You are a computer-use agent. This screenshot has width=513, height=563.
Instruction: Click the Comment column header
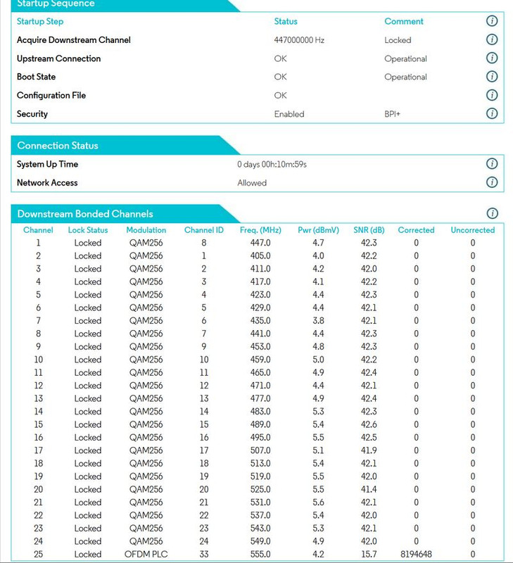pos(404,22)
